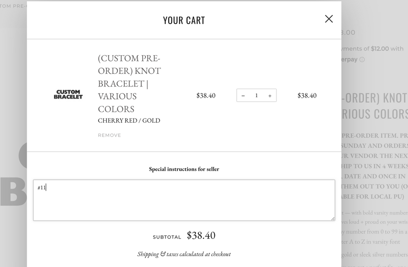
Task: Close the Your Cart popup
Action: point(329,19)
